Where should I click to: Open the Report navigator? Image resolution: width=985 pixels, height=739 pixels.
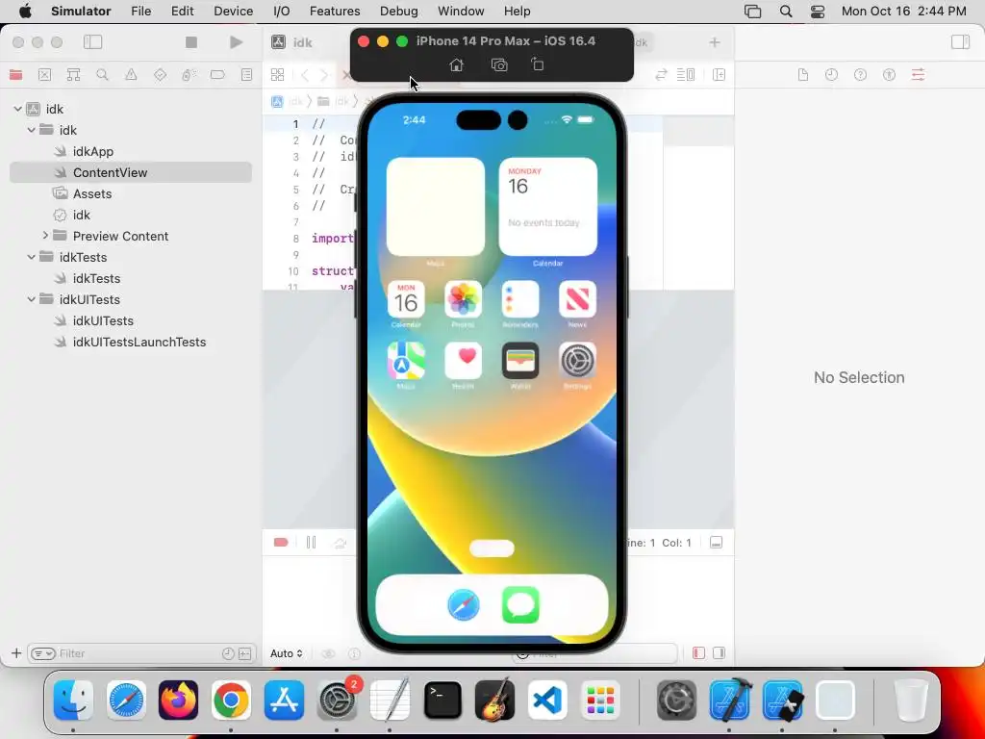(246, 75)
